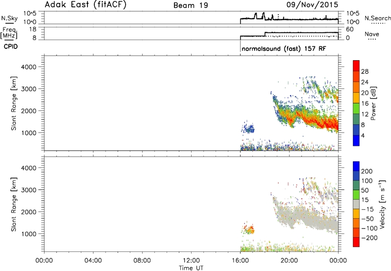Click the '200' value on velocity scale
This screenshot has height=271, width=391.
coord(367,171)
